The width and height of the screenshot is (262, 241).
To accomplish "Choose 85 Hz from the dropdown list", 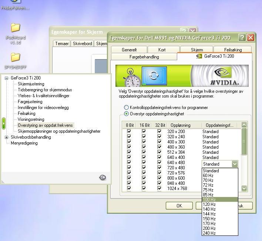I will (220, 194).
